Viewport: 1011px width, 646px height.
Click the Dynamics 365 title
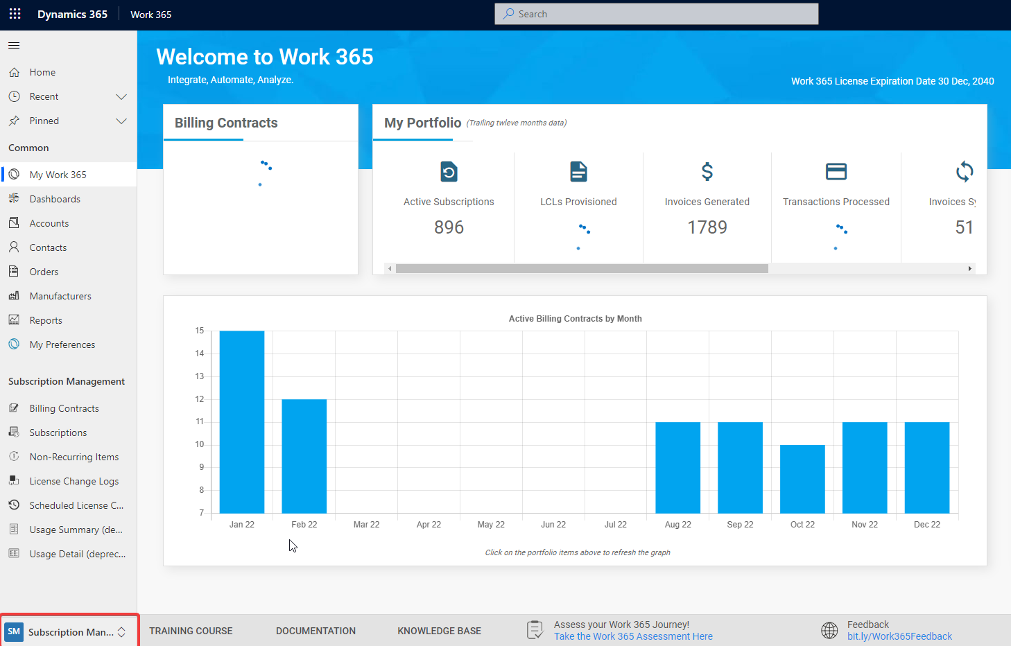72,14
